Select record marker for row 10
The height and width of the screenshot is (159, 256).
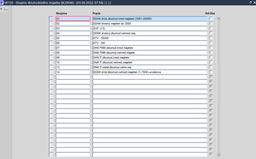(x=51, y=62)
